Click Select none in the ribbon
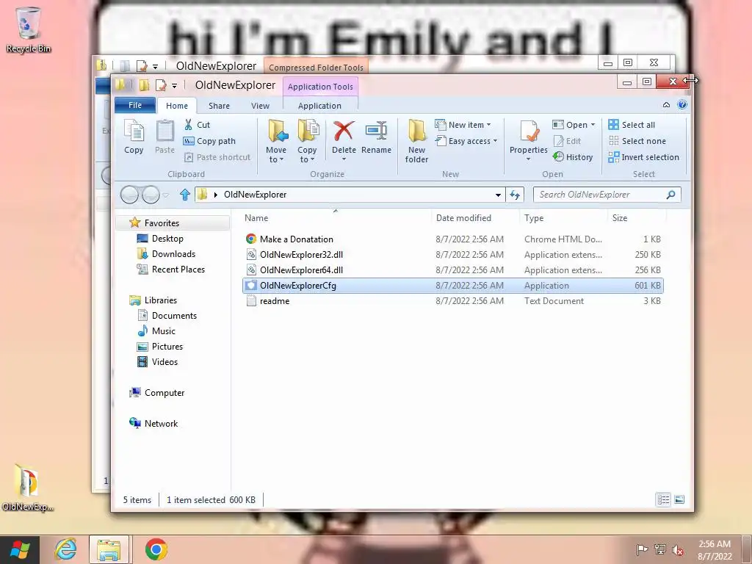The height and width of the screenshot is (564, 752). tap(637, 141)
